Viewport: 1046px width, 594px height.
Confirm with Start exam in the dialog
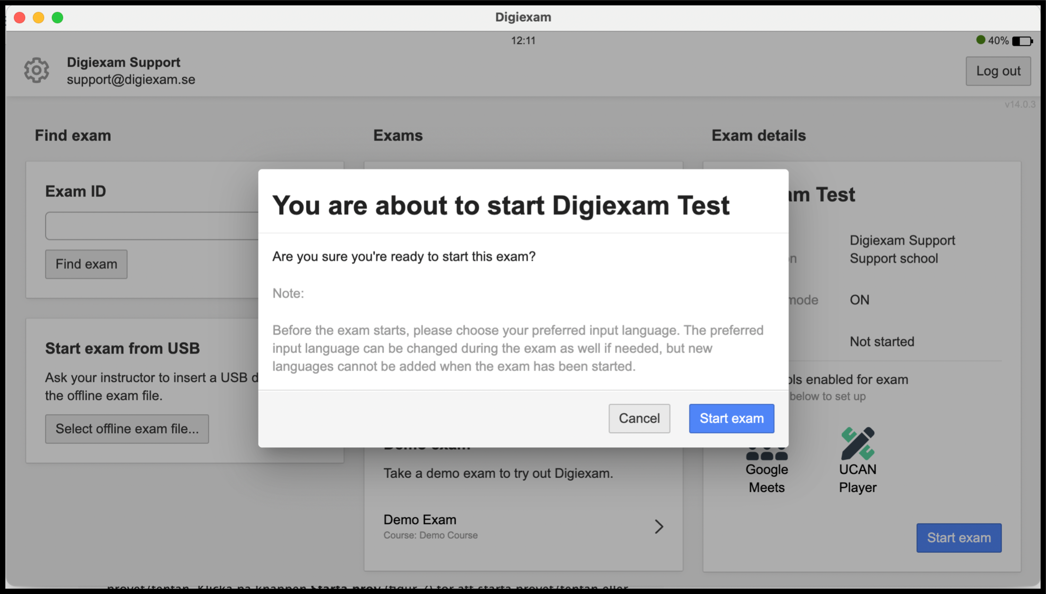point(731,418)
